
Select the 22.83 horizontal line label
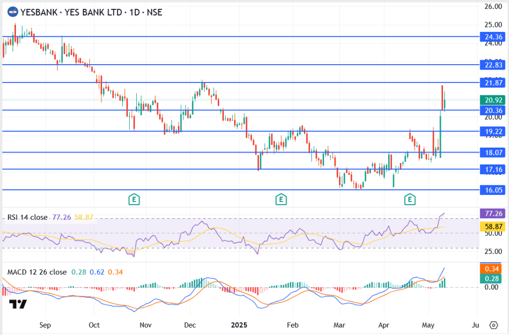pyautogui.click(x=492, y=65)
